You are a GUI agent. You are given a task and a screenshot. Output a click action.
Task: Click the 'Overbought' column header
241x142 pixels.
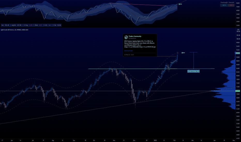(224, 3)
